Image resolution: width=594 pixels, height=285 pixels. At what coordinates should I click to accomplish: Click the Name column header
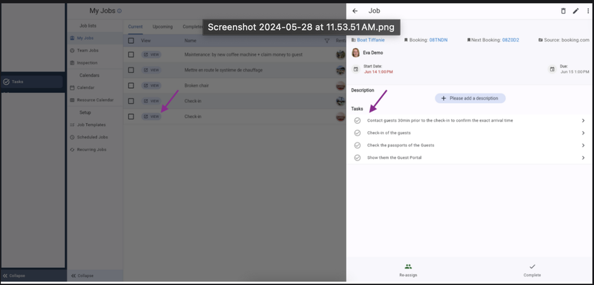tap(190, 40)
